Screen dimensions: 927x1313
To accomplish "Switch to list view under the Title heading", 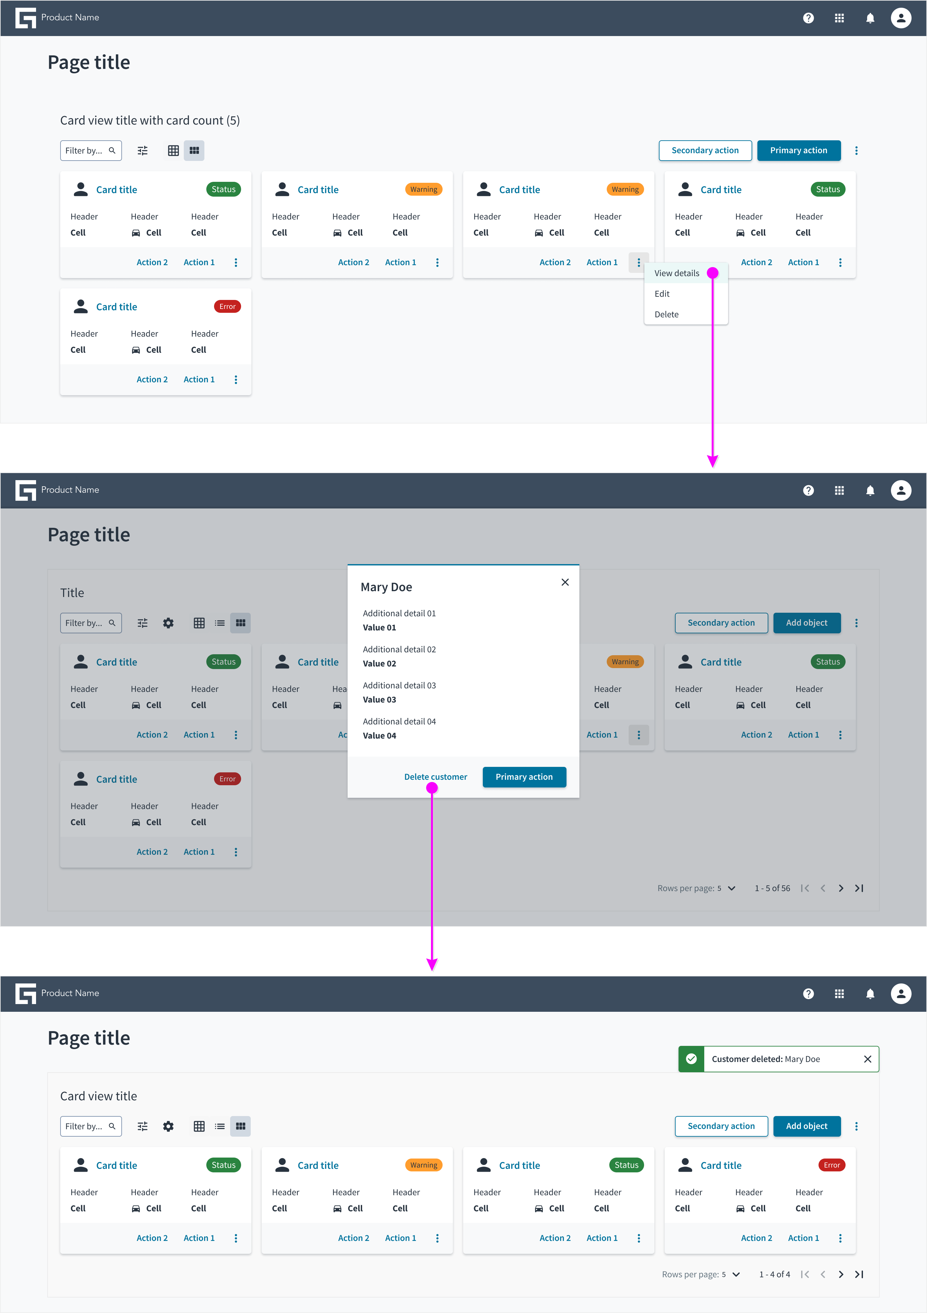I will [x=220, y=623].
